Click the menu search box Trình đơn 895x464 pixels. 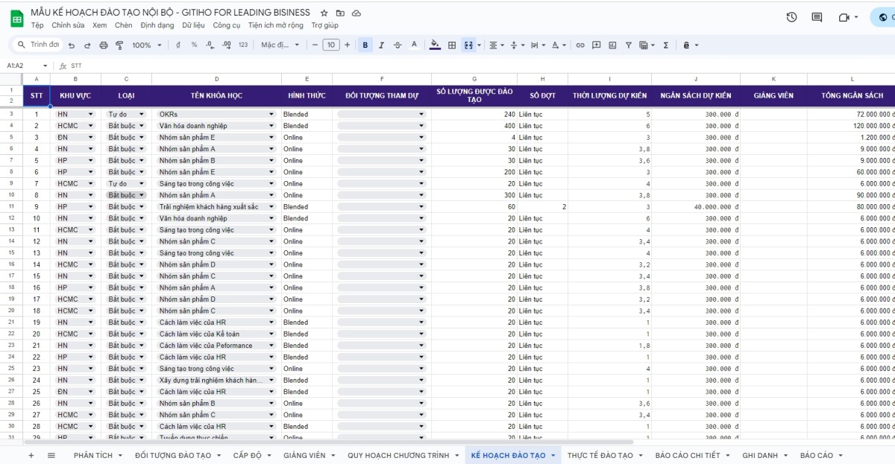tap(38, 45)
